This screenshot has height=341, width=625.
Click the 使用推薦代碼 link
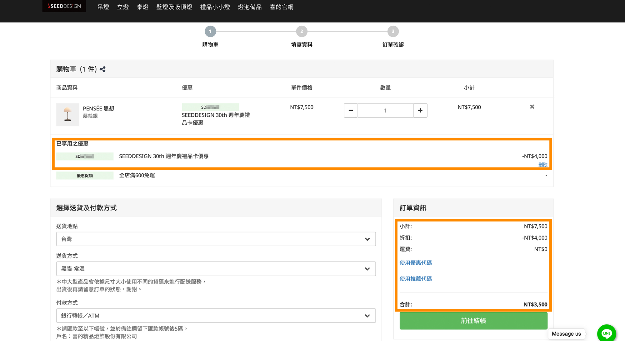tap(416, 279)
